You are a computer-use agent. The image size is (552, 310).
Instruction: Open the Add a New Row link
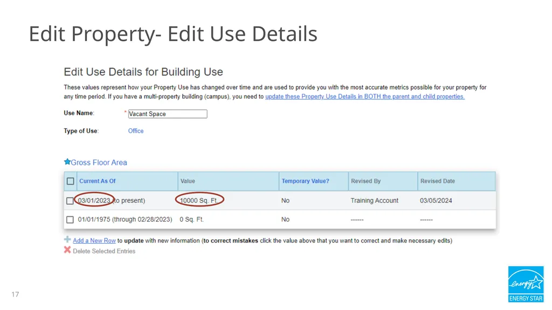tap(94, 240)
